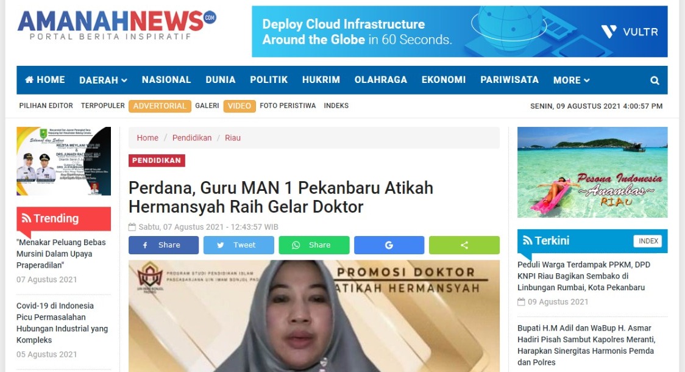Open trending article about Mursini Praperadilan

(61, 254)
